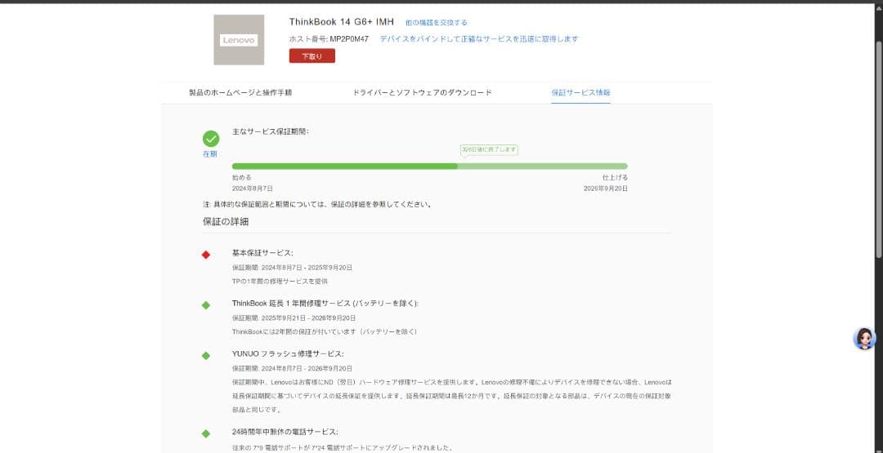Image resolution: width=883 pixels, height=453 pixels.
Task: Click the warranty period progress bar
Action: coord(430,167)
